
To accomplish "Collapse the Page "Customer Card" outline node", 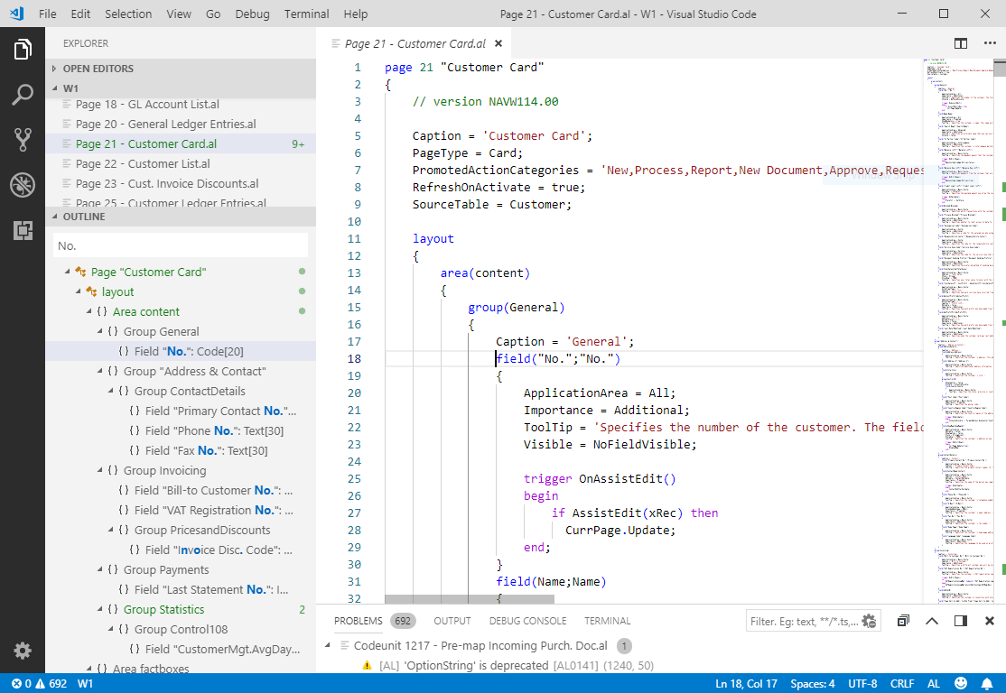I will pyautogui.click(x=68, y=272).
